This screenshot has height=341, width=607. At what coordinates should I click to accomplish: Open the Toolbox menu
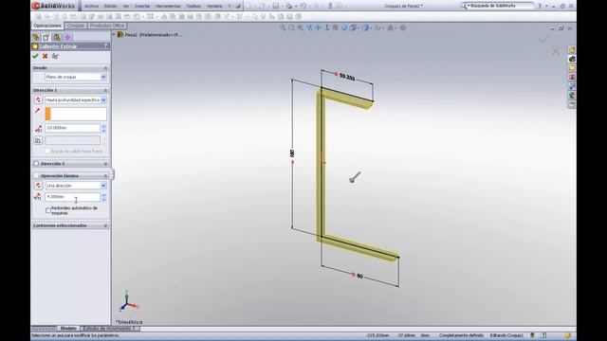tap(193, 6)
